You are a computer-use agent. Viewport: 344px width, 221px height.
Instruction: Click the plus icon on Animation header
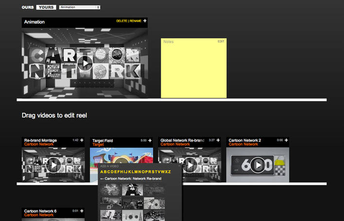(x=145, y=20)
